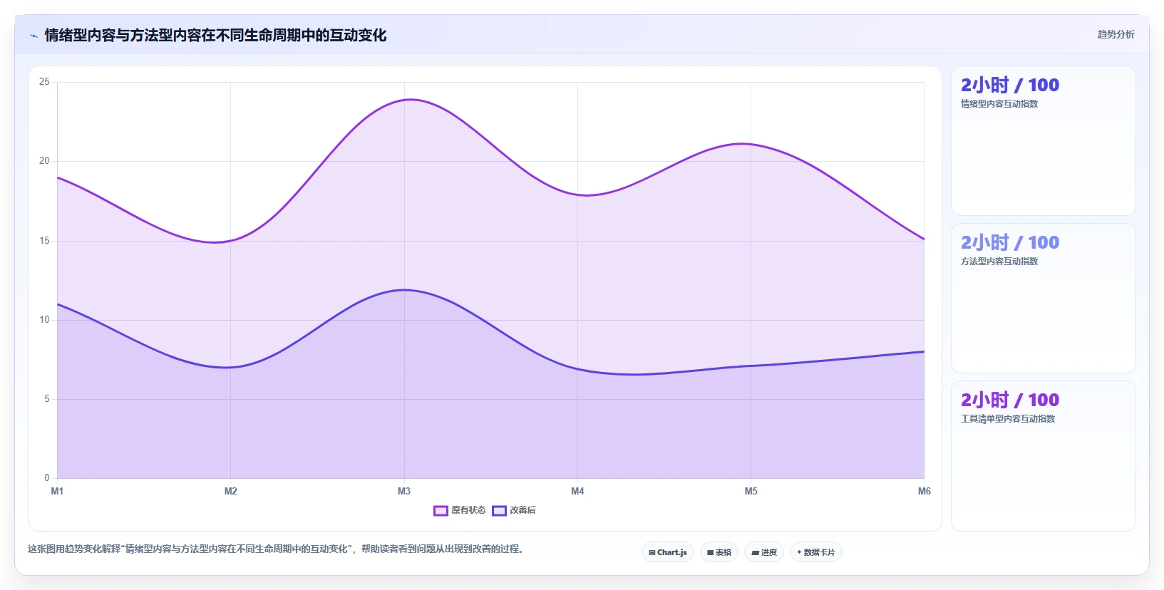The width and height of the screenshot is (1164, 590).
Task: Click the 10 y-axis value
Action: point(44,320)
